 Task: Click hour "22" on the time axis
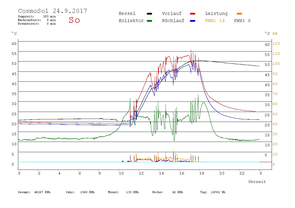click(242, 173)
